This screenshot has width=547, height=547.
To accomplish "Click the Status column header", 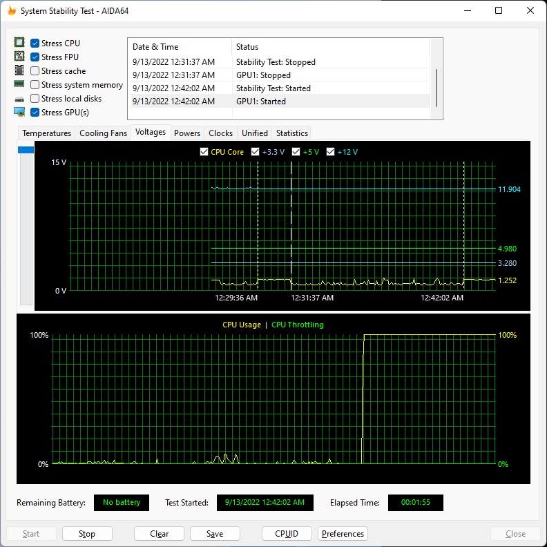I will click(x=330, y=47).
